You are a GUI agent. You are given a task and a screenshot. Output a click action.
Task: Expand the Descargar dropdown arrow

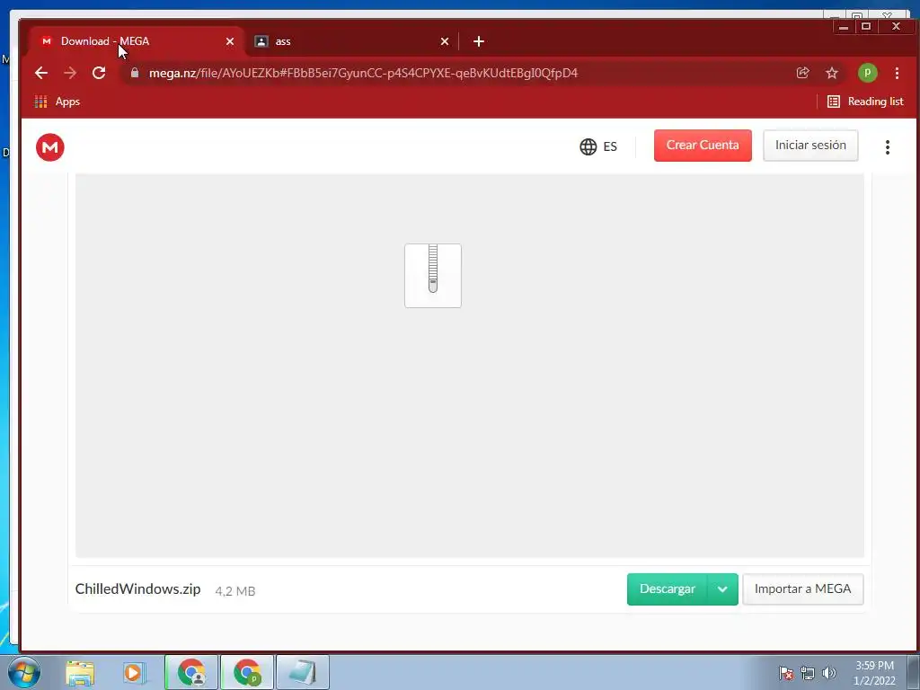click(722, 589)
